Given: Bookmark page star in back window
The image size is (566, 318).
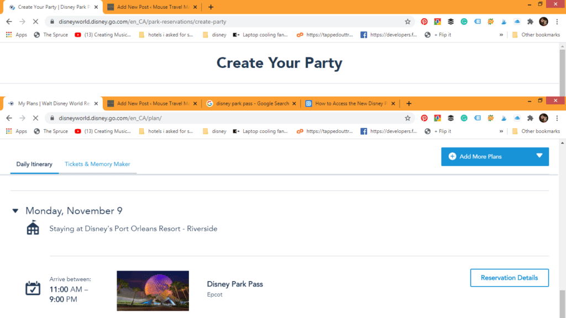Looking at the screenshot, I should click(407, 22).
